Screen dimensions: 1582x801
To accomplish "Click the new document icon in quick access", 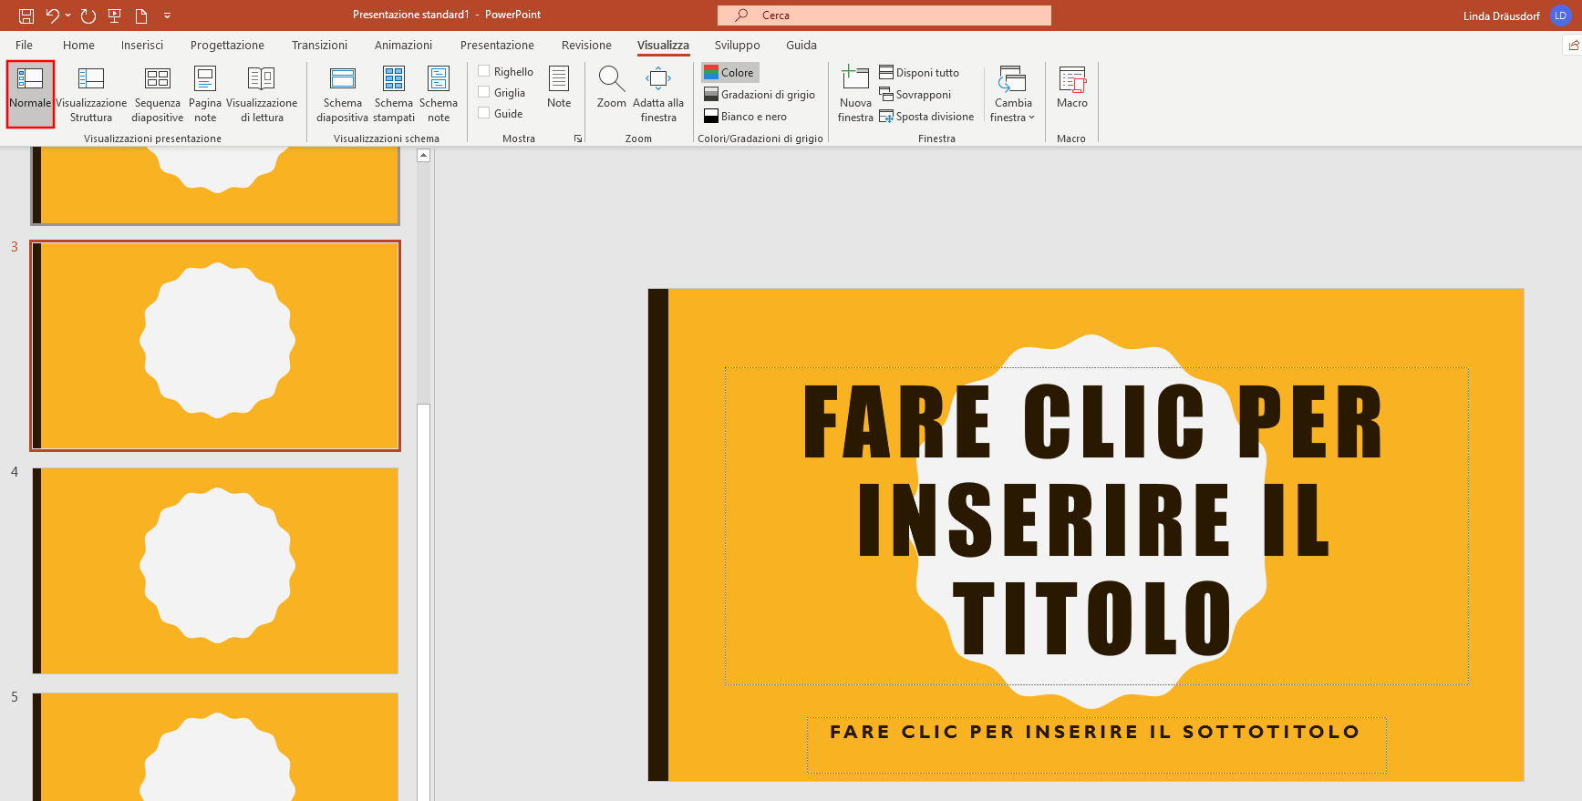I will 141,15.
